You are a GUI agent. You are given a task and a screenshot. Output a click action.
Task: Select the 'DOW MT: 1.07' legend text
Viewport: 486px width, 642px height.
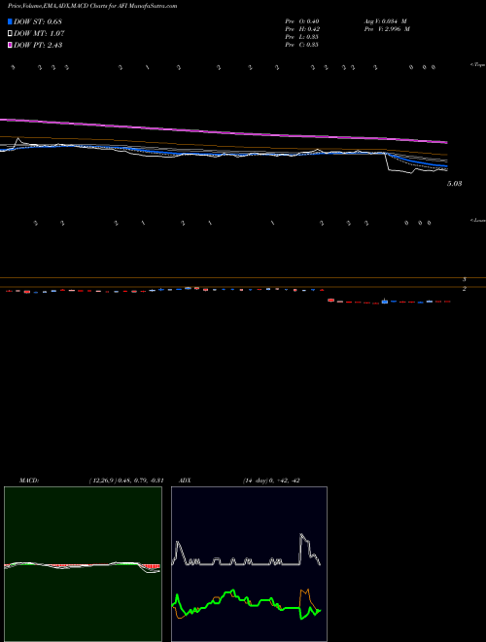(39, 33)
